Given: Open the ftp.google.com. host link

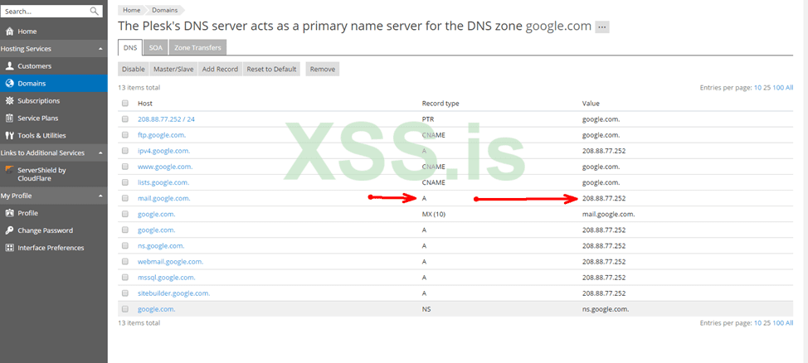Looking at the screenshot, I should coord(162,135).
